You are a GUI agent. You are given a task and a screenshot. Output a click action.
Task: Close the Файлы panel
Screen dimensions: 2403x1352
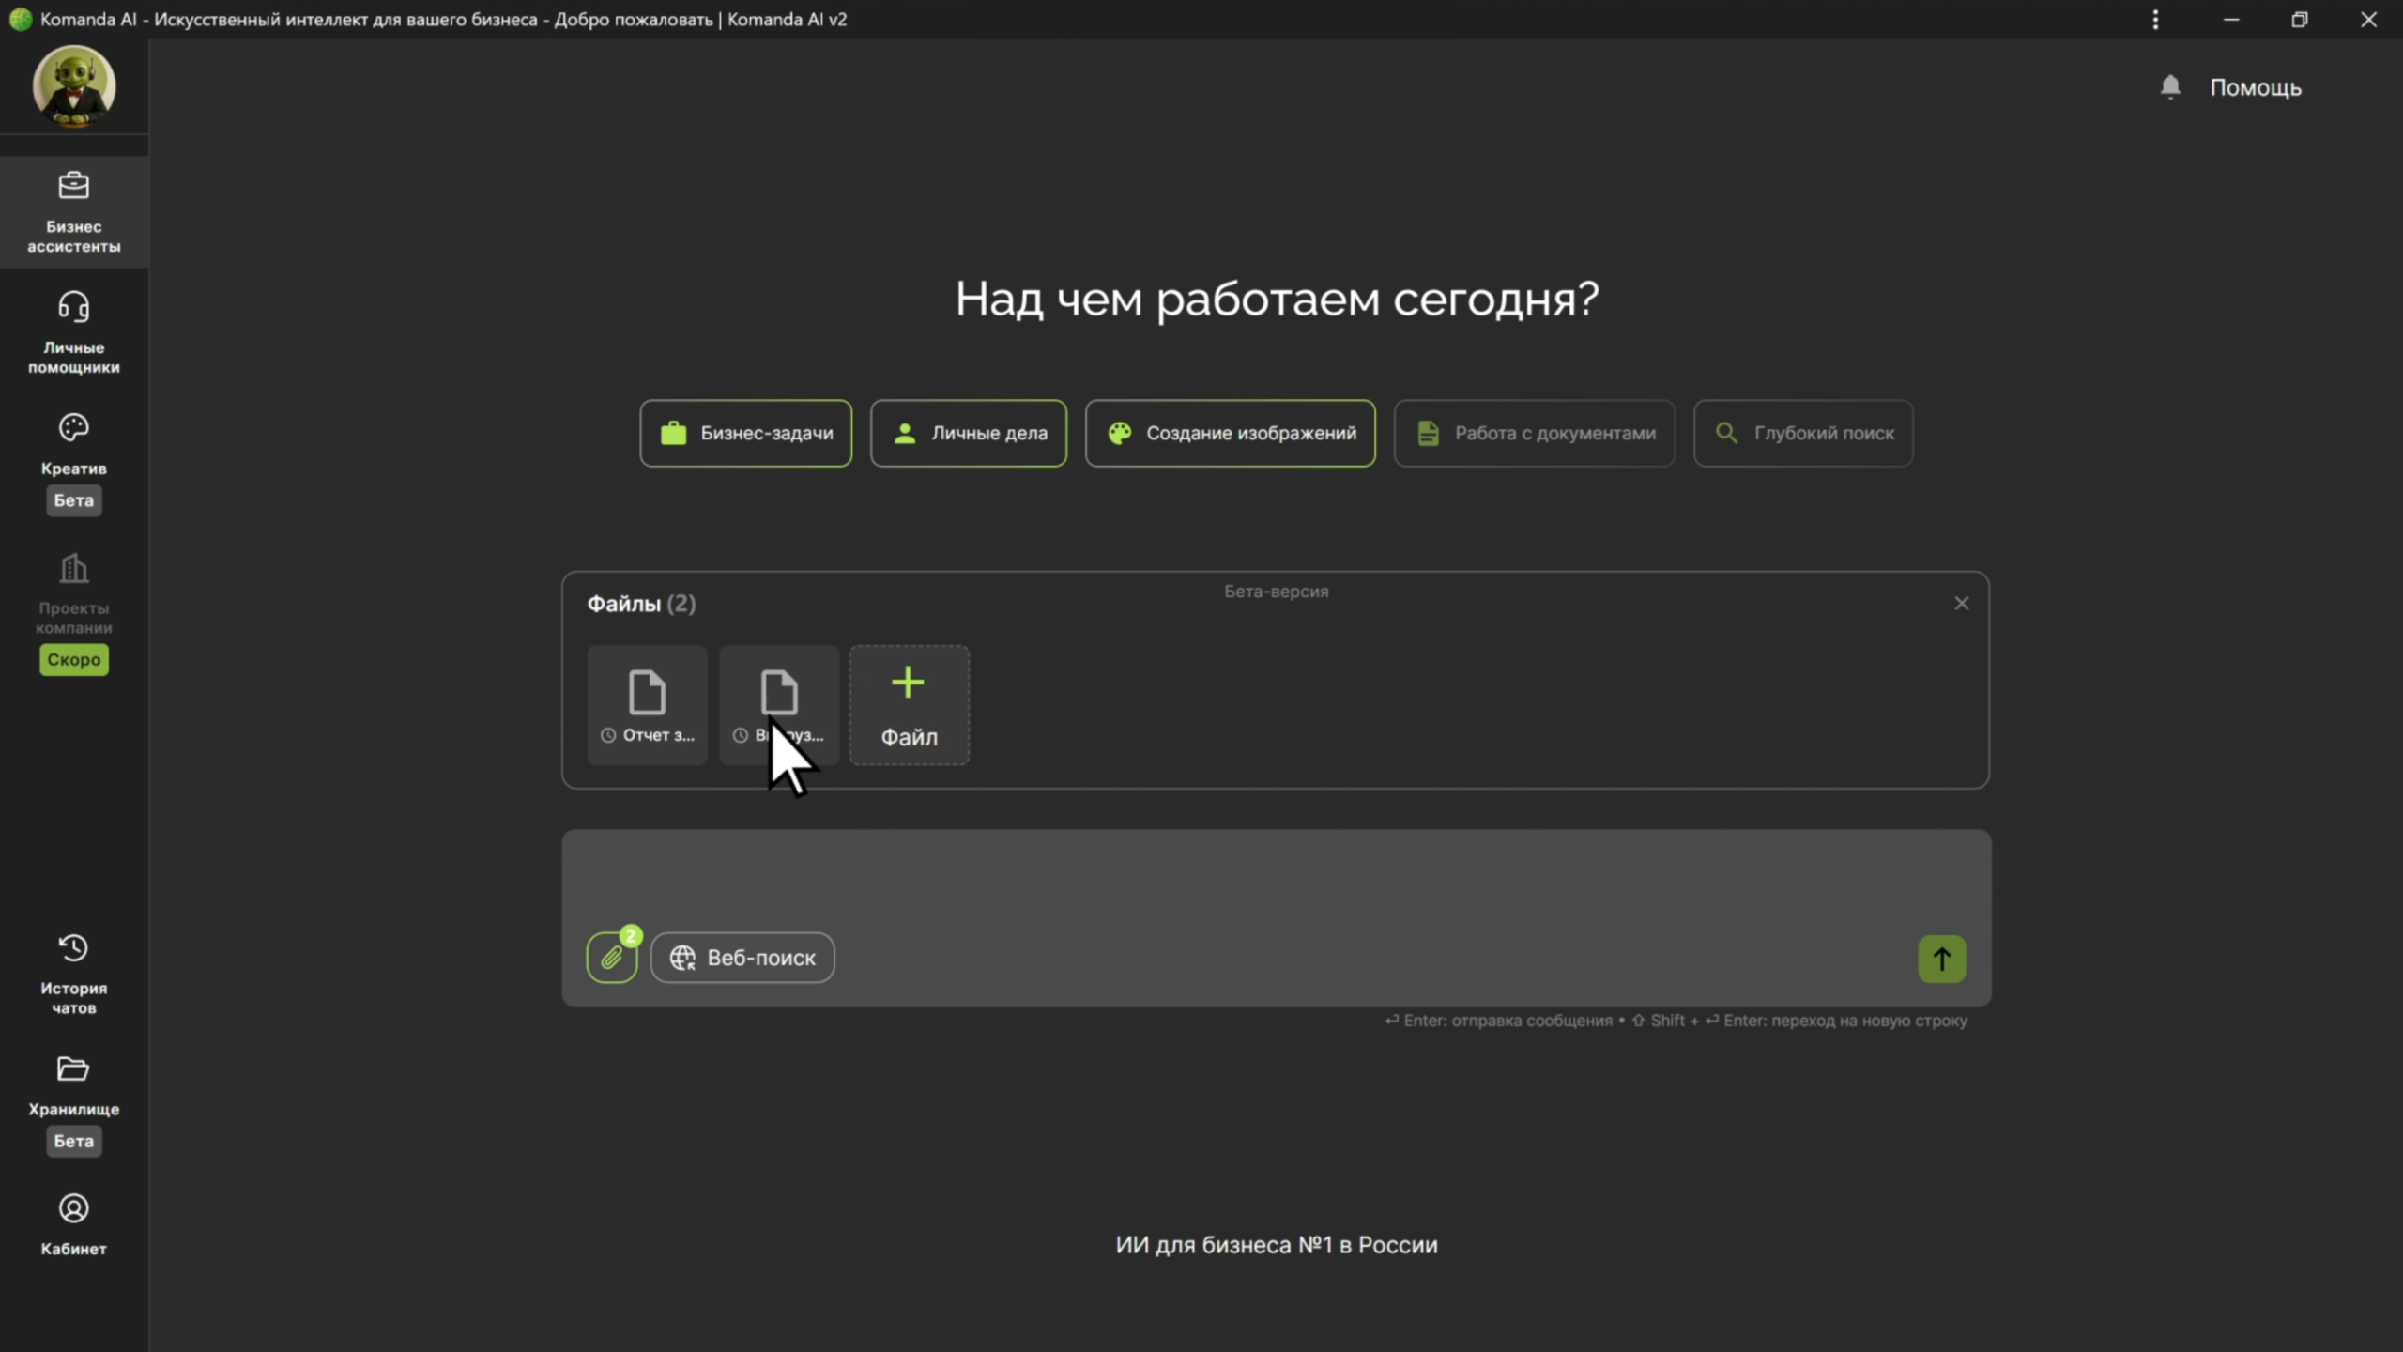(x=1961, y=604)
